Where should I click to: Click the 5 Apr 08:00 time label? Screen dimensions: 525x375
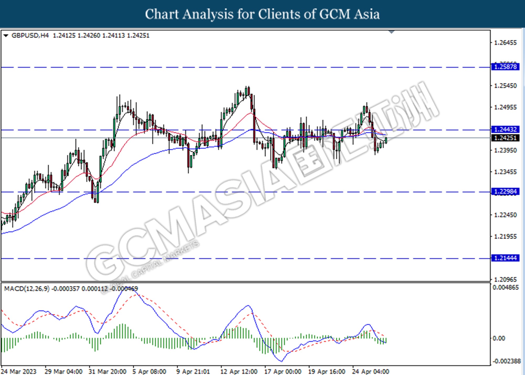point(149,372)
